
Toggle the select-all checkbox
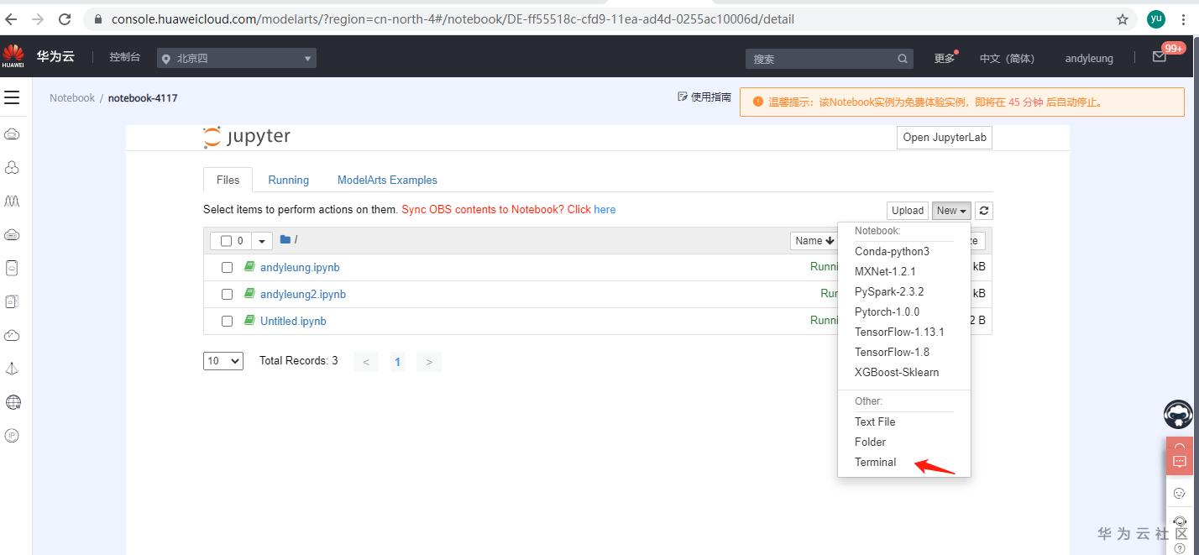click(226, 241)
